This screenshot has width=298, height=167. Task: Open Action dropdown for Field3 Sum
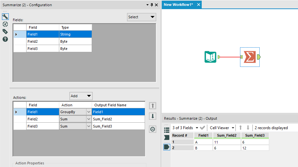tap(89, 126)
